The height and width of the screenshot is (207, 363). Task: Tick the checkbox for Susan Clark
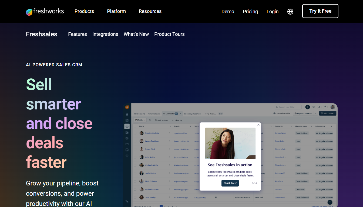pos(135,149)
